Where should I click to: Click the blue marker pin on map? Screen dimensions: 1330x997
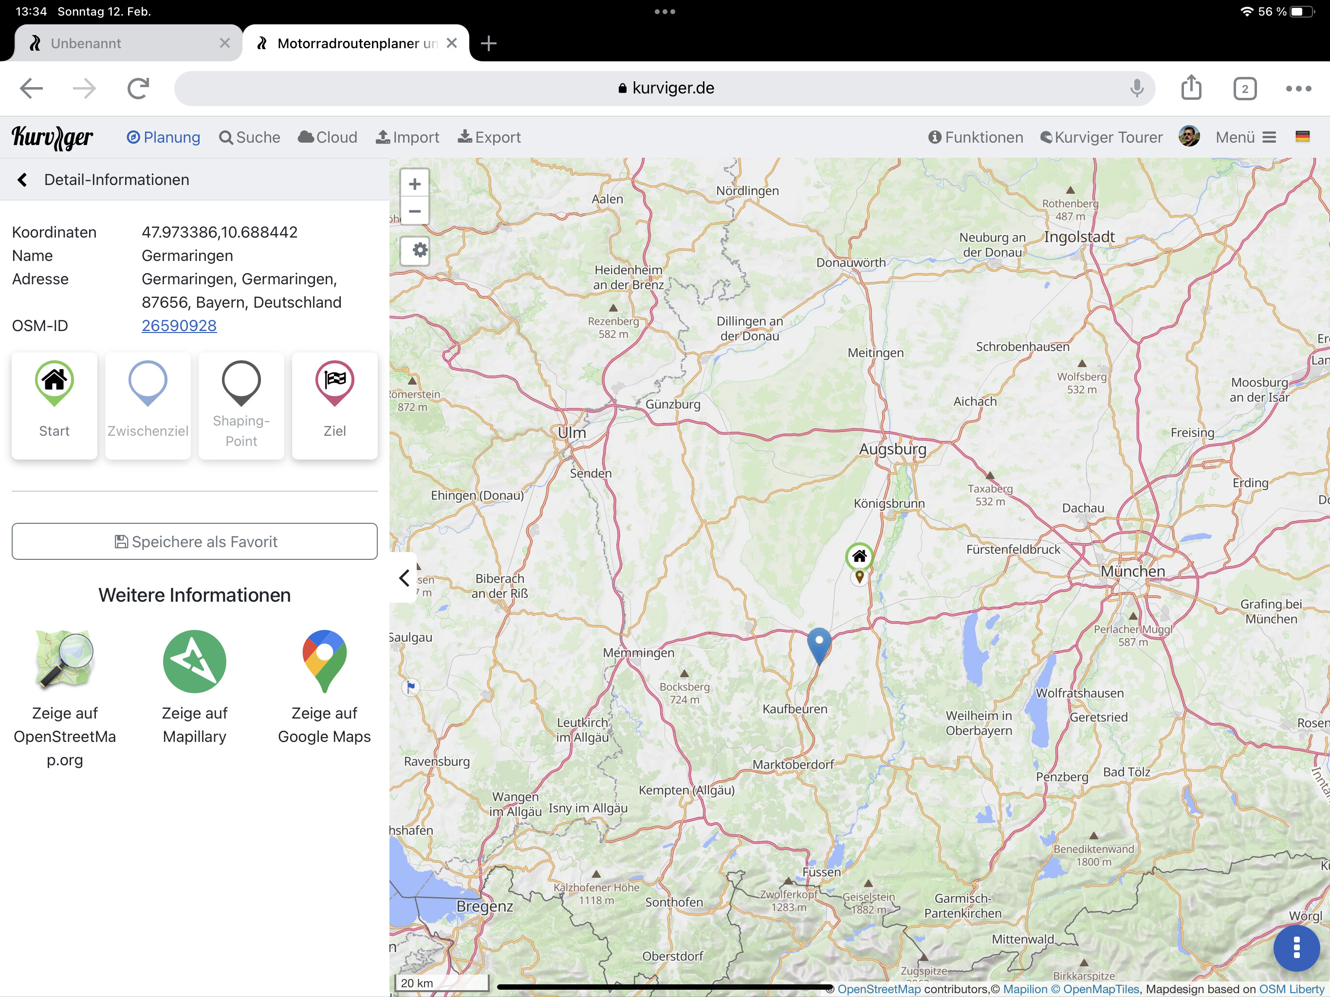pyautogui.click(x=818, y=643)
